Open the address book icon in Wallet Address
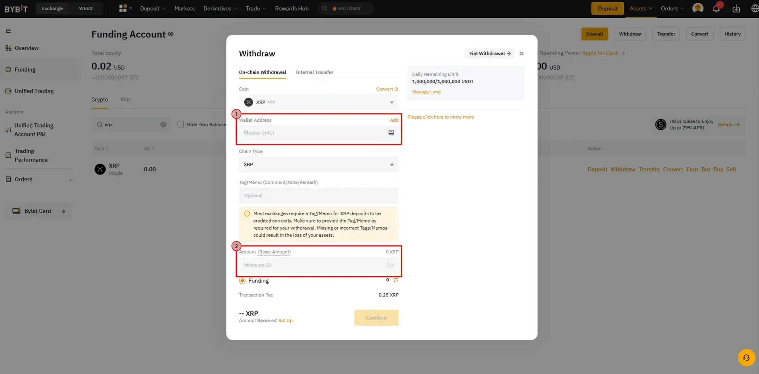This screenshot has height=374, width=759. point(391,133)
